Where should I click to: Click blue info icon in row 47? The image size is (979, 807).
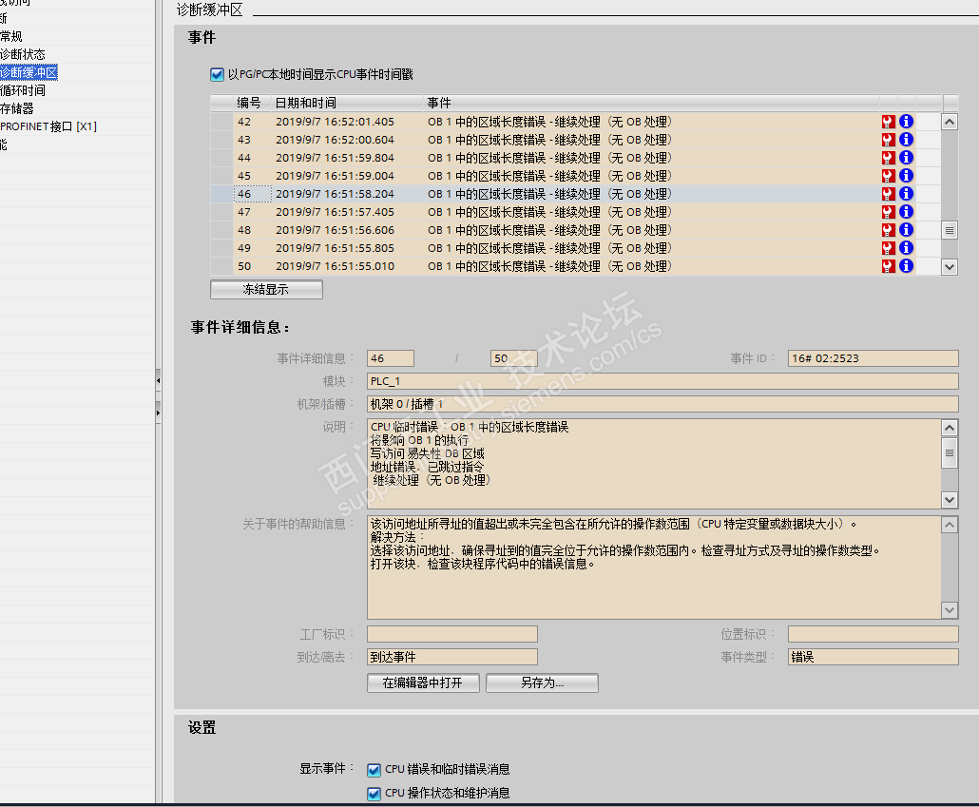tap(906, 212)
